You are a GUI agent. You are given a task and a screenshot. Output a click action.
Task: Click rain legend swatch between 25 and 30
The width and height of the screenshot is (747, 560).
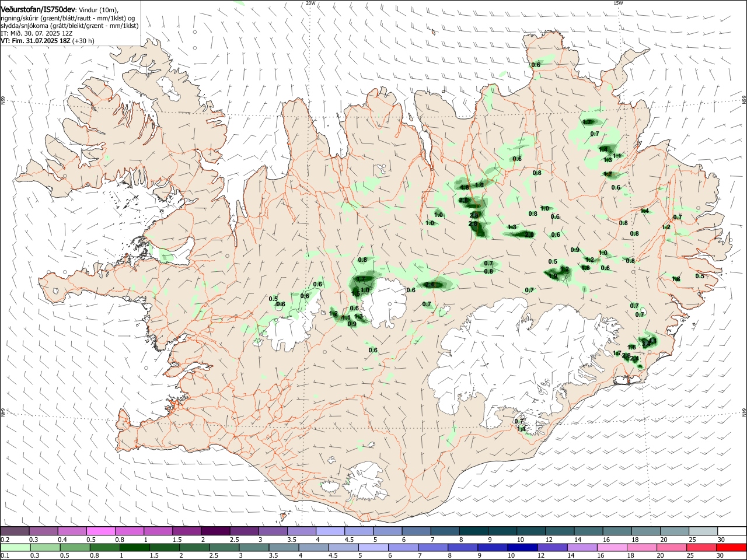coord(703,547)
